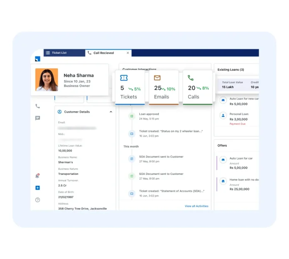Click Business Nature value Transportation
Screen dimensions: 289x259
click(x=68, y=174)
